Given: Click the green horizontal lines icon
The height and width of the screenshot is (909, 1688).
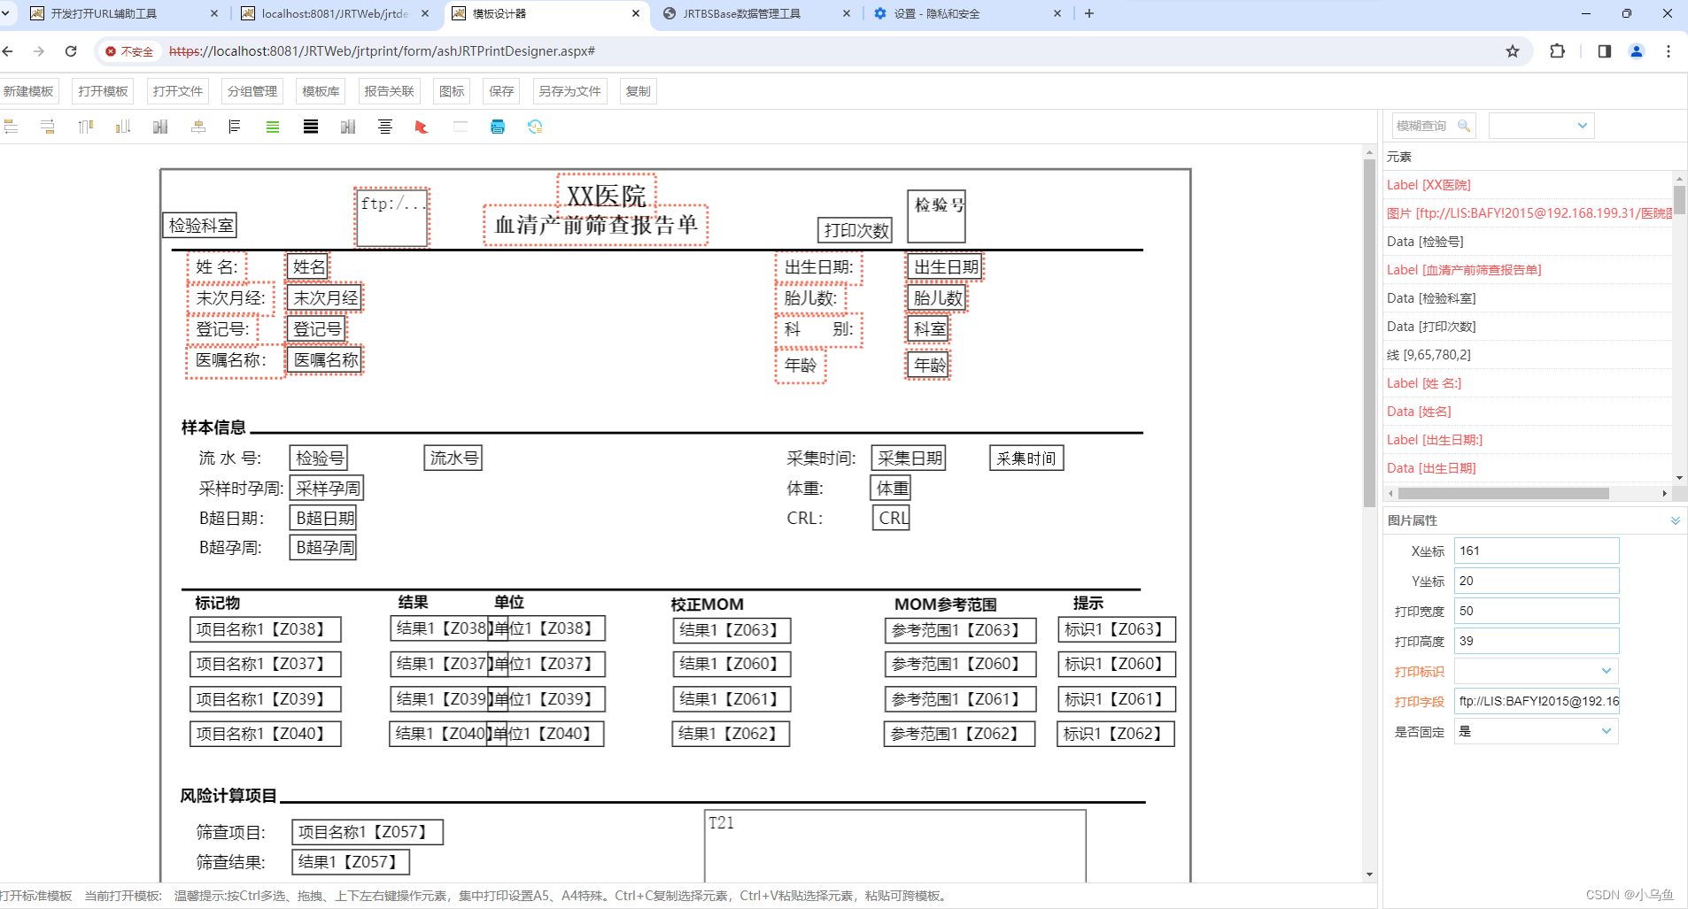Looking at the screenshot, I should click(273, 127).
